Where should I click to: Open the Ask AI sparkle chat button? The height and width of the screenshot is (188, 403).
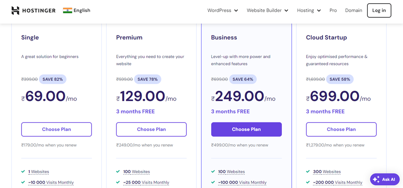point(385,179)
